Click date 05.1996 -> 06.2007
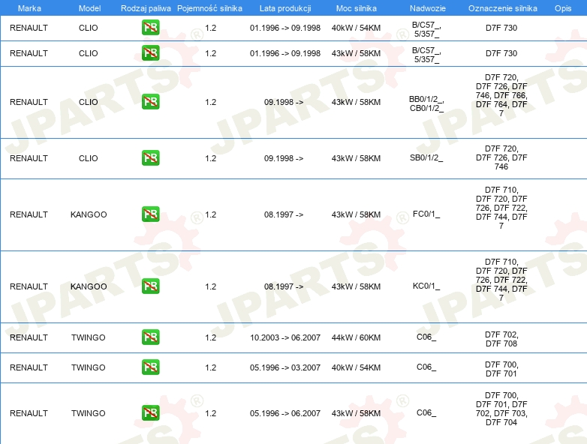 click(285, 413)
